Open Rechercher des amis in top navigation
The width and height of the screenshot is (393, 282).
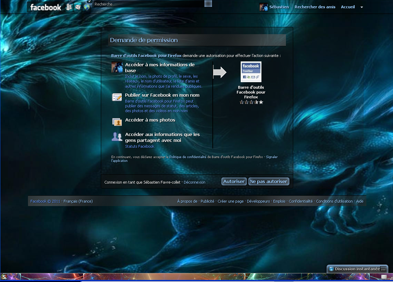point(315,7)
